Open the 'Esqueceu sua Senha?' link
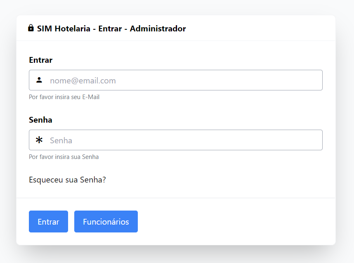The image size is (354, 263). point(67,180)
